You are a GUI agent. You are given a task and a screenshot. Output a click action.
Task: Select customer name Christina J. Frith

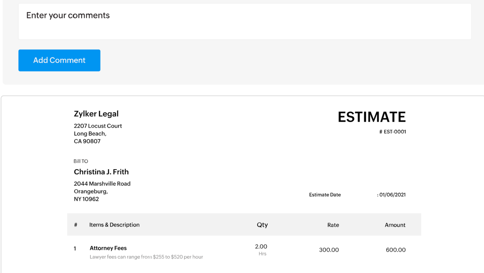click(x=101, y=172)
